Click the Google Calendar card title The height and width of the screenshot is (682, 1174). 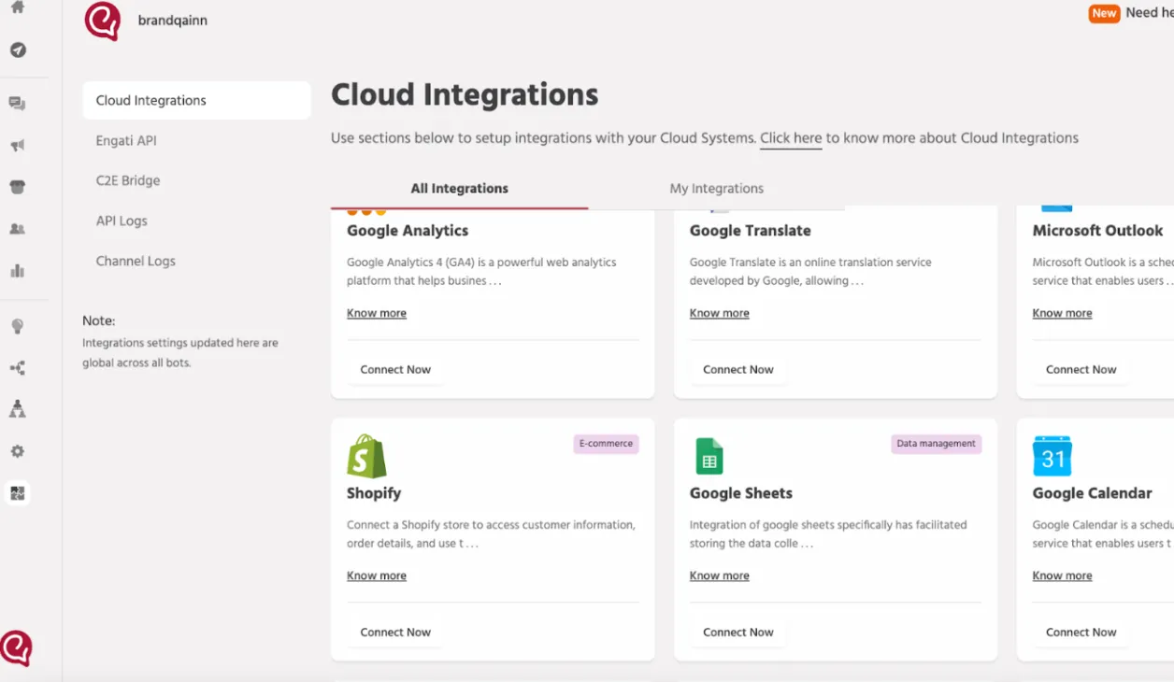pyautogui.click(x=1092, y=493)
